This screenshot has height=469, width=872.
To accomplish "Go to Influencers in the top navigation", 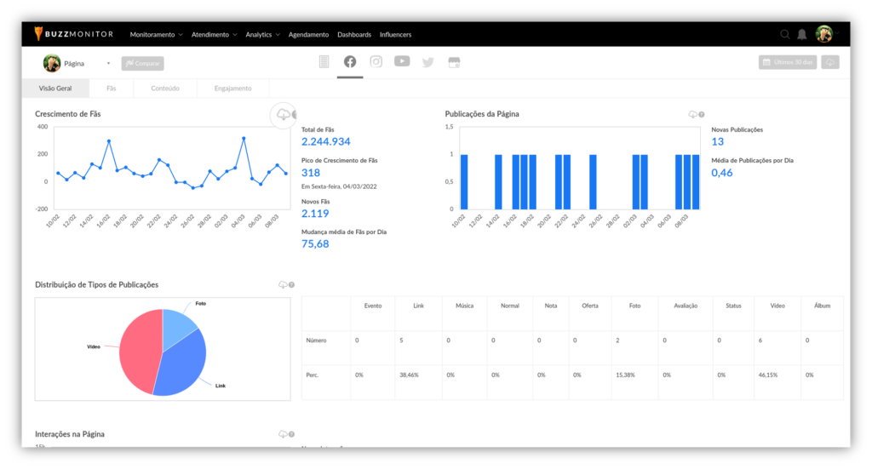I will point(395,35).
